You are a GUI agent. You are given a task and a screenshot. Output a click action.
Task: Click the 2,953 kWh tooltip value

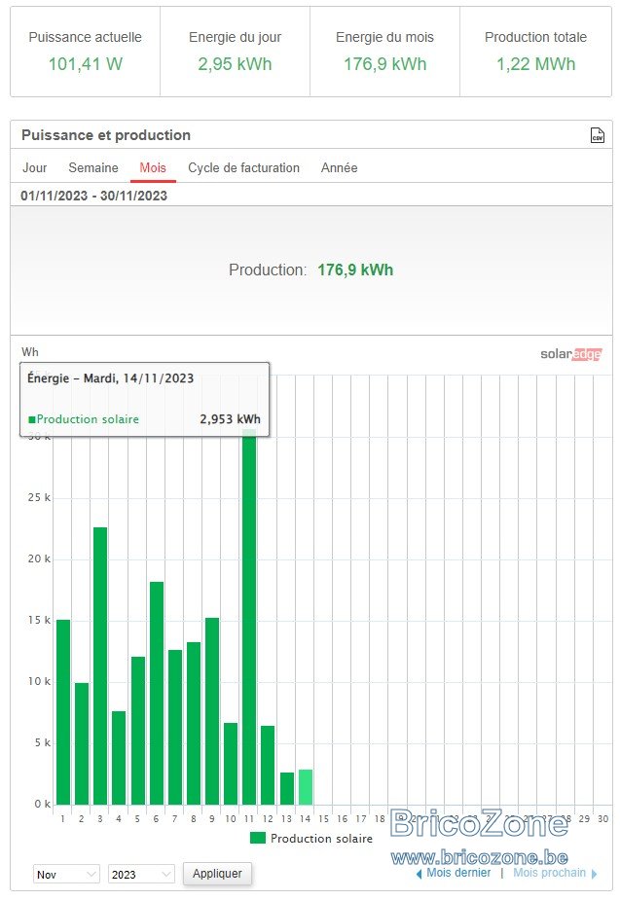pos(230,419)
